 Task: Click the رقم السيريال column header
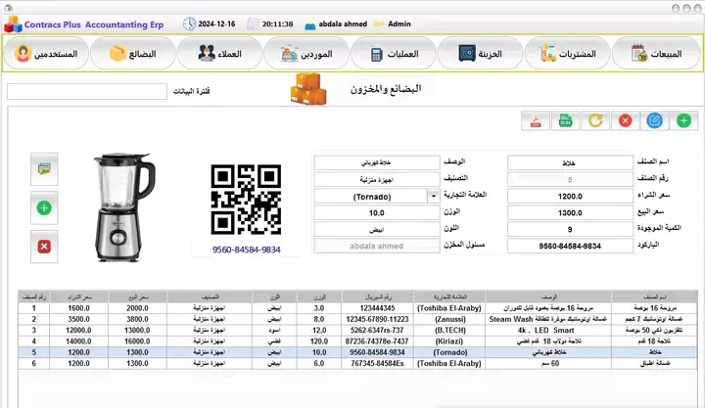point(378,297)
